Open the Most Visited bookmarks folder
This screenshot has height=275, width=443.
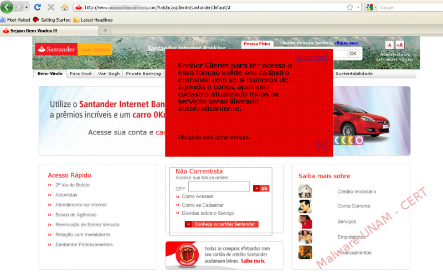tap(16, 20)
